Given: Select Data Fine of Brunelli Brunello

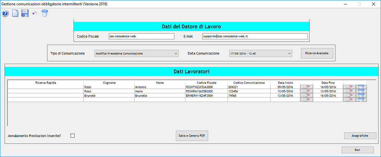Looking at the screenshot, I should pos(328,96).
